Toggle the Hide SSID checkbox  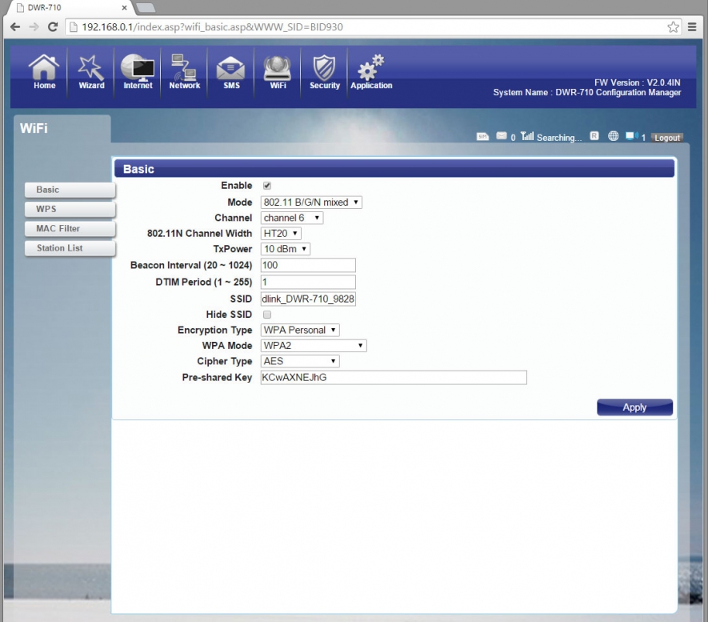pyautogui.click(x=267, y=315)
